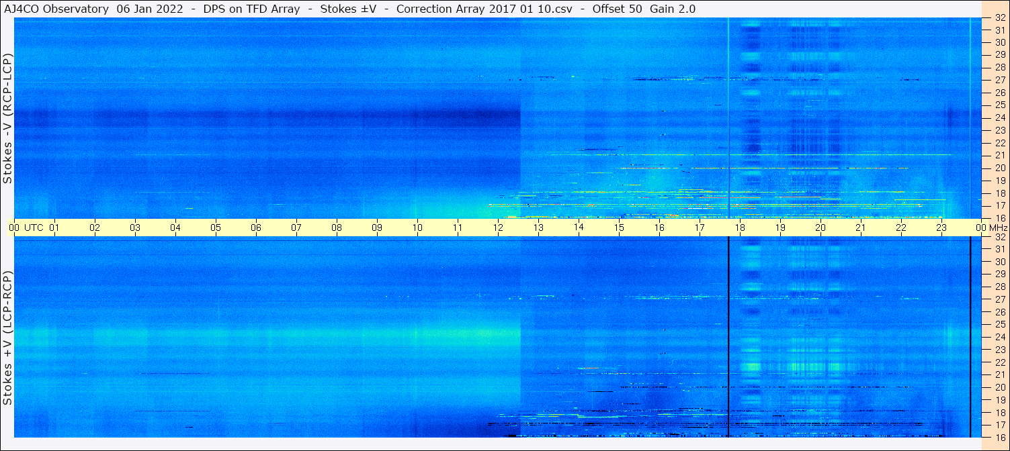Image resolution: width=1010 pixels, height=451 pixels.
Task: Select hour 04 on the time axis
Action: pos(175,228)
